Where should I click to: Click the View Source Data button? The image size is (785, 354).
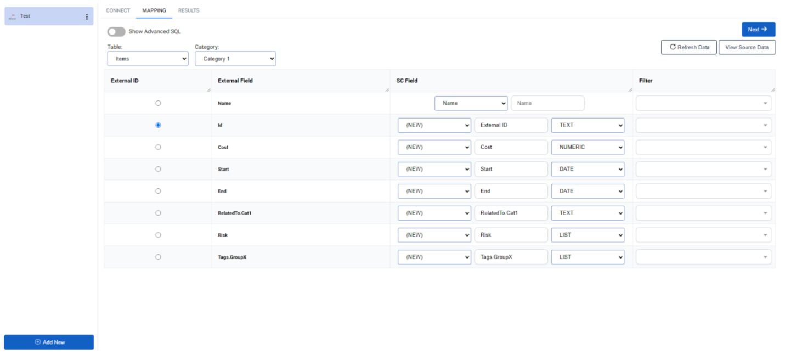747,47
